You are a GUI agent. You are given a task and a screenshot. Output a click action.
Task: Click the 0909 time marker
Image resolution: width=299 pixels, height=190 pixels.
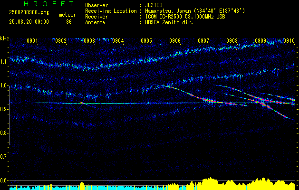[x=260, y=40]
